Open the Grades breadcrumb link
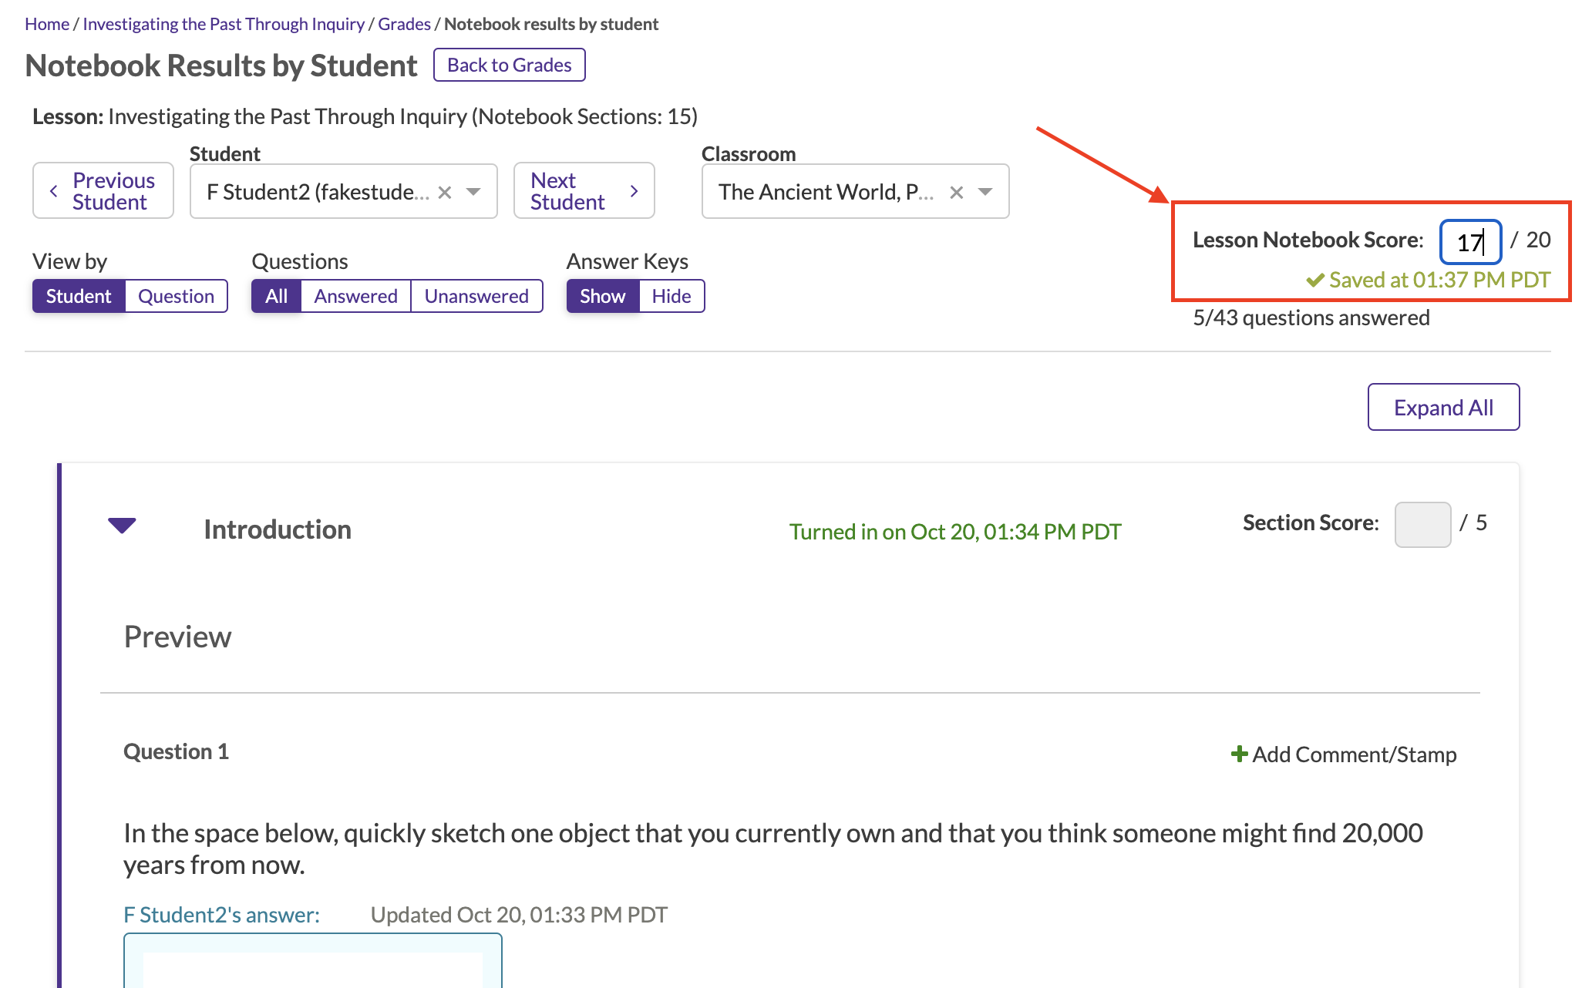The width and height of the screenshot is (1582, 988). pyautogui.click(x=404, y=24)
